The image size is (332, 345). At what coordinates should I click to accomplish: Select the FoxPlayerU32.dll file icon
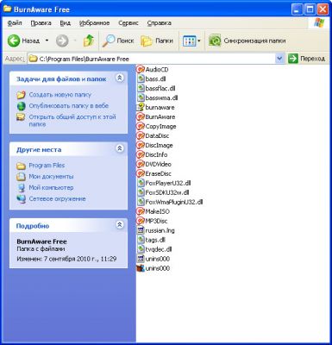pos(141,183)
